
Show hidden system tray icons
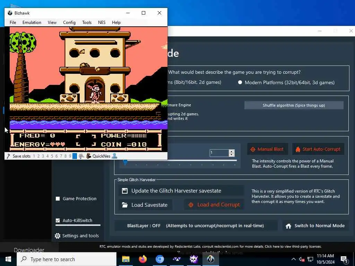[293, 259]
